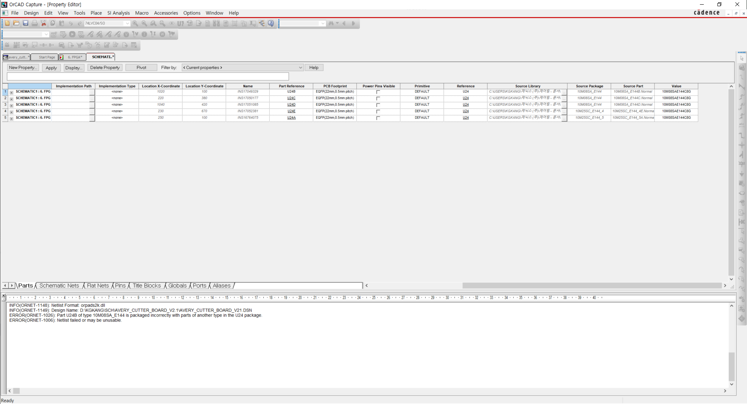Open the 74LVC04/SO part dropdown

(127, 23)
